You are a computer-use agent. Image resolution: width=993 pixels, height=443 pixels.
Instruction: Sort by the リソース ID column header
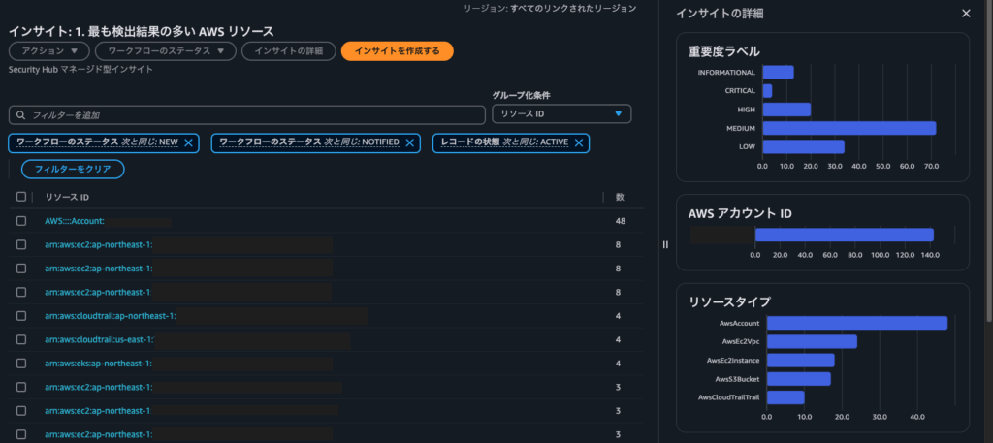click(67, 198)
